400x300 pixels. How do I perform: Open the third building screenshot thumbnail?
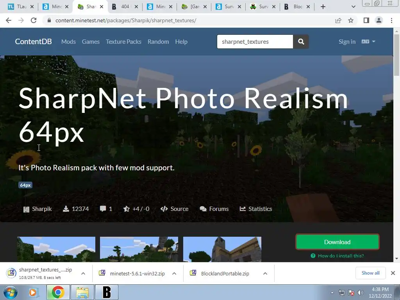222,249
